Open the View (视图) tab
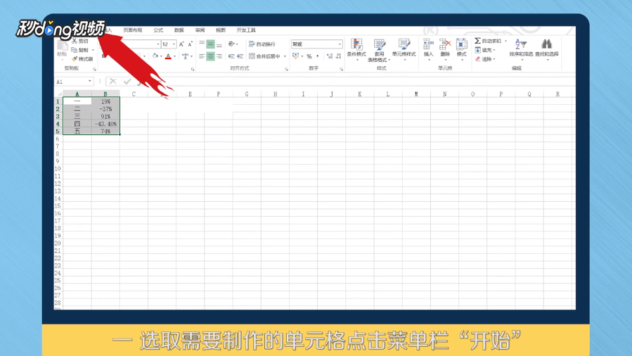This screenshot has width=632, height=356. 221,30
